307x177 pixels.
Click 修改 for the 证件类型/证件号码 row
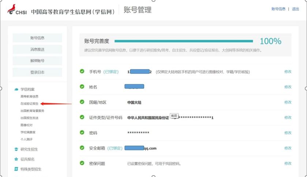[x=288, y=118]
